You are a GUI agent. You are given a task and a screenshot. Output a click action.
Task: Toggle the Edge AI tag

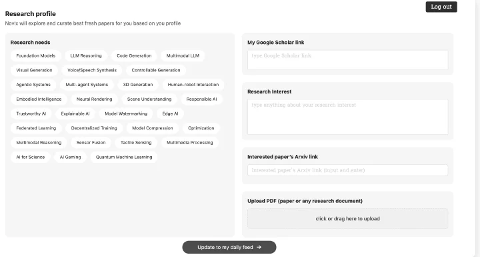click(x=170, y=113)
